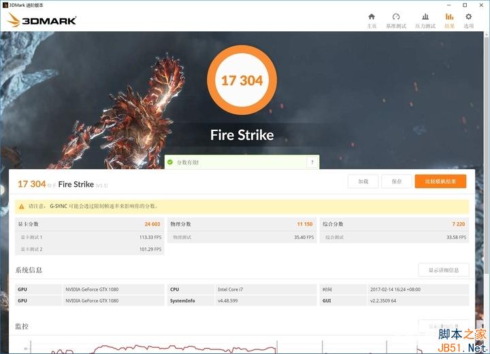This screenshot has width=490, height=354.
Task: Go to the 主页 home icon
Action: point(372,17)
